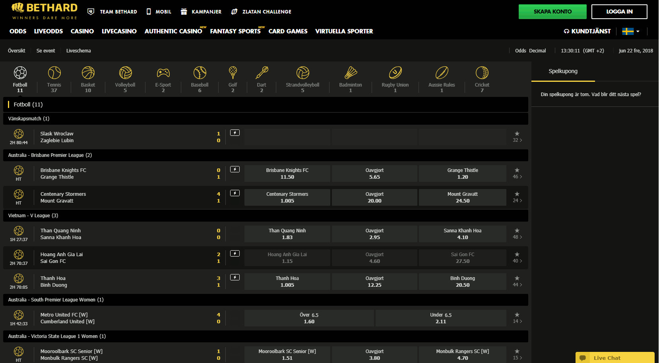659x363 pixels.
Task: Select the Volleyboll sport icon
Action: coord(125,73)
